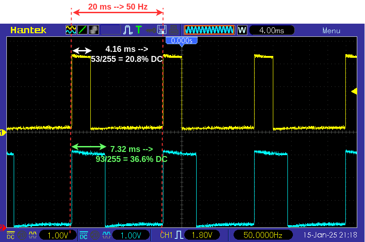
Task: Click the green T trigger status icon
Action: point(139,30)
